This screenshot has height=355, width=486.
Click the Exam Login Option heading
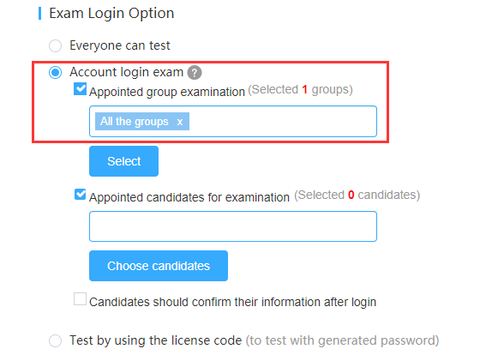tap(111, 14)
